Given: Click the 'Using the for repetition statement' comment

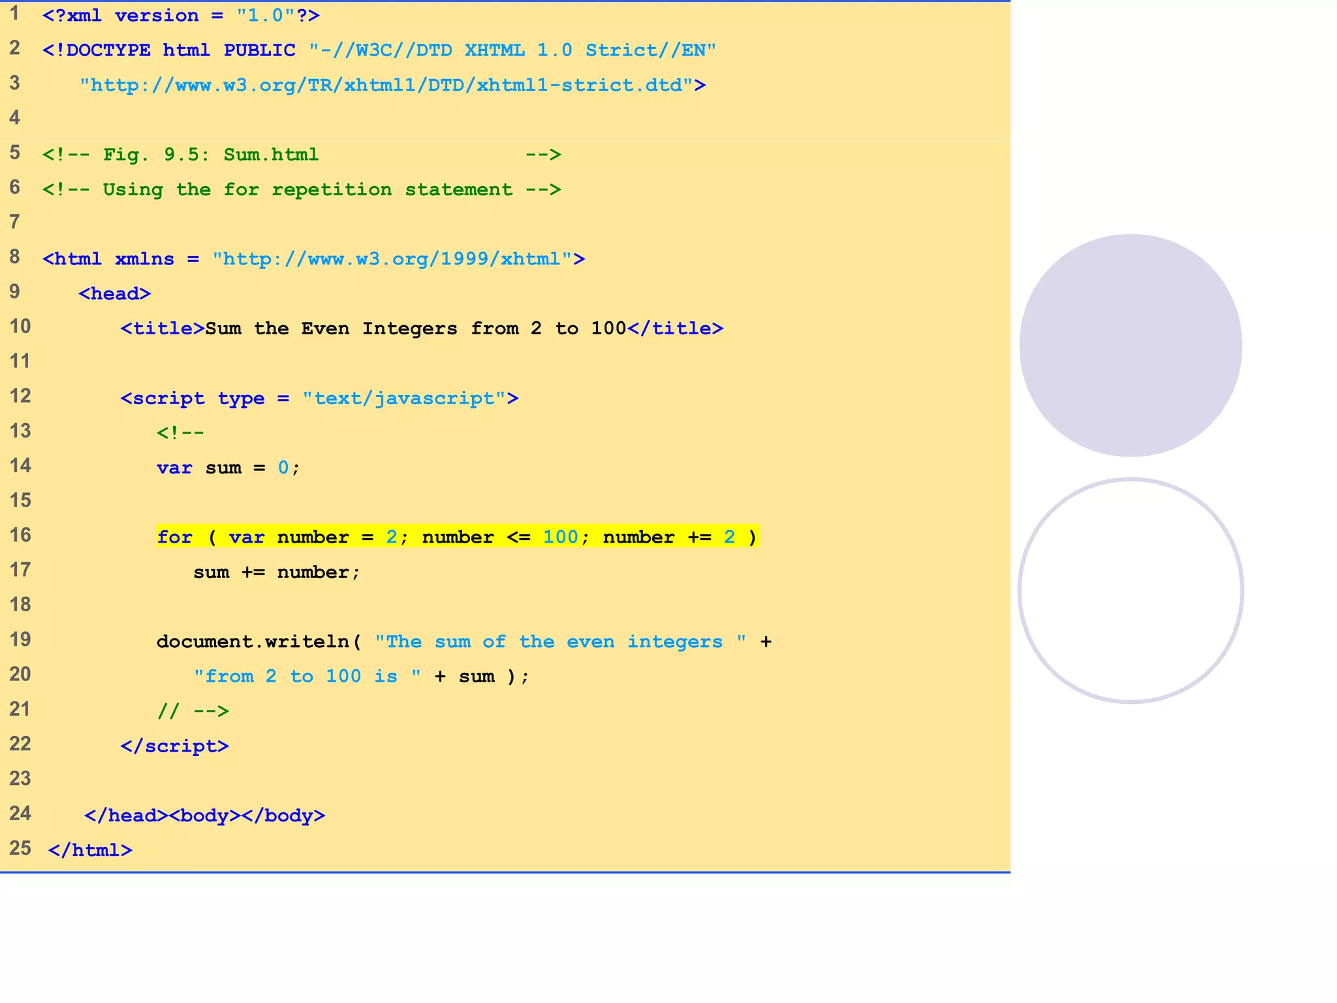Looking at the screenshot, I should [x=302, y=189].
